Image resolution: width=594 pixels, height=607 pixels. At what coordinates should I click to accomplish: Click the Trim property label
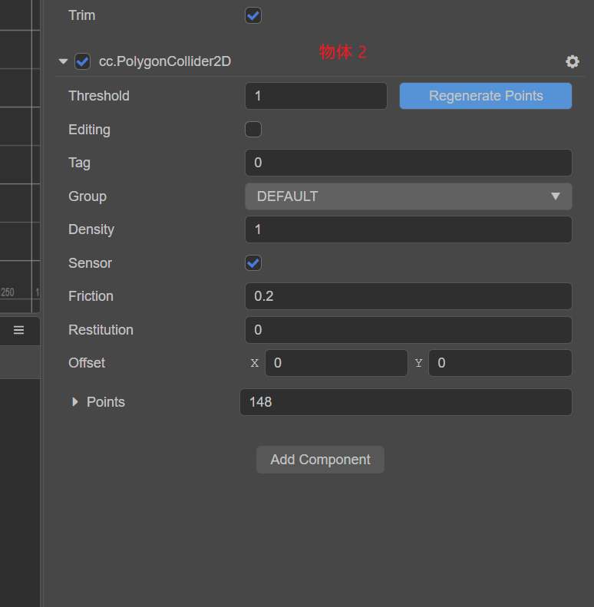[x=81, y=15]
